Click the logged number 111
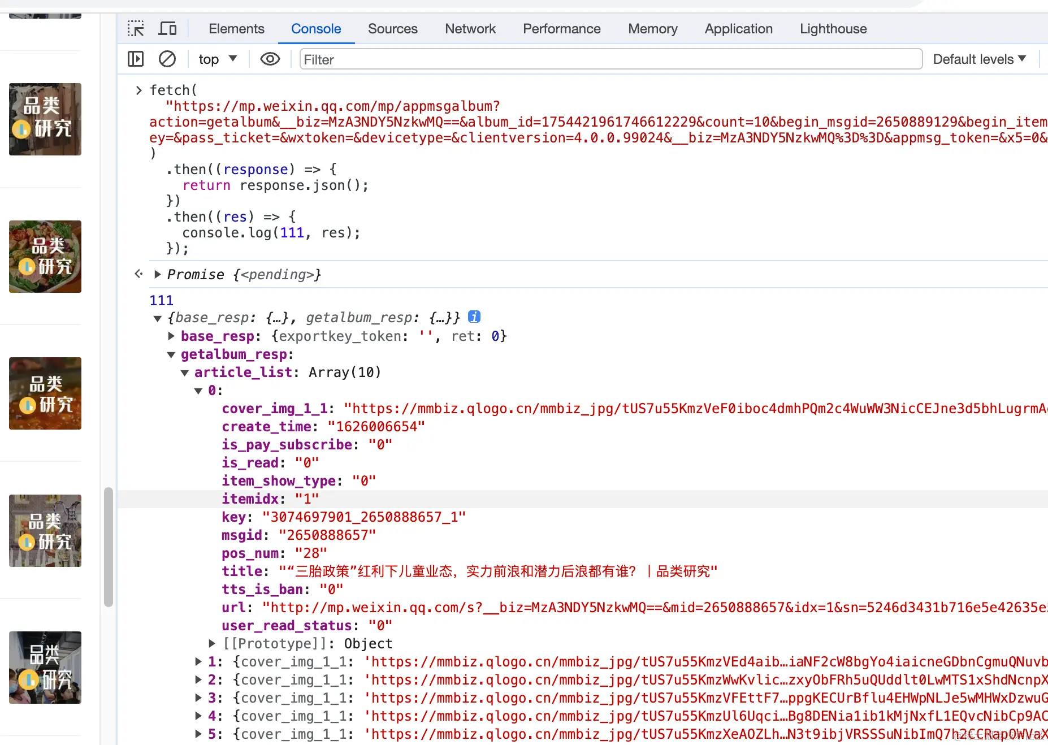 click(162, 301)
